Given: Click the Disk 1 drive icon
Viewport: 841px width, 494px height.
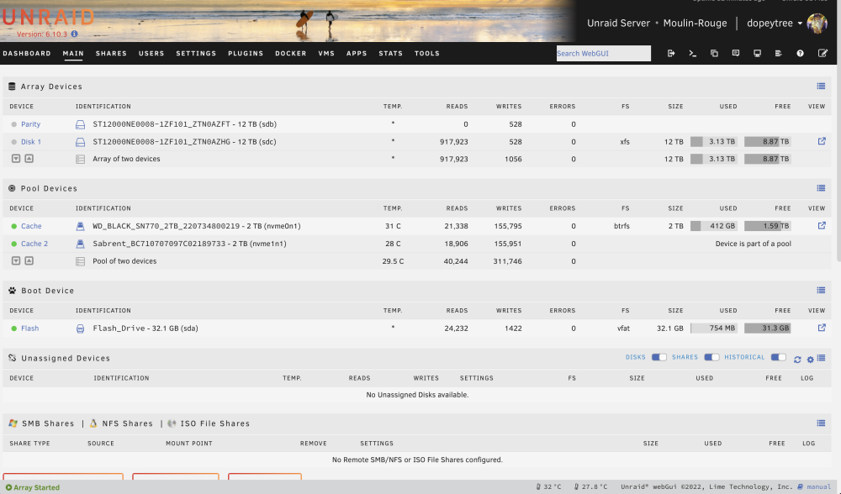Looking at the screenshot, I should coord(80,142).
